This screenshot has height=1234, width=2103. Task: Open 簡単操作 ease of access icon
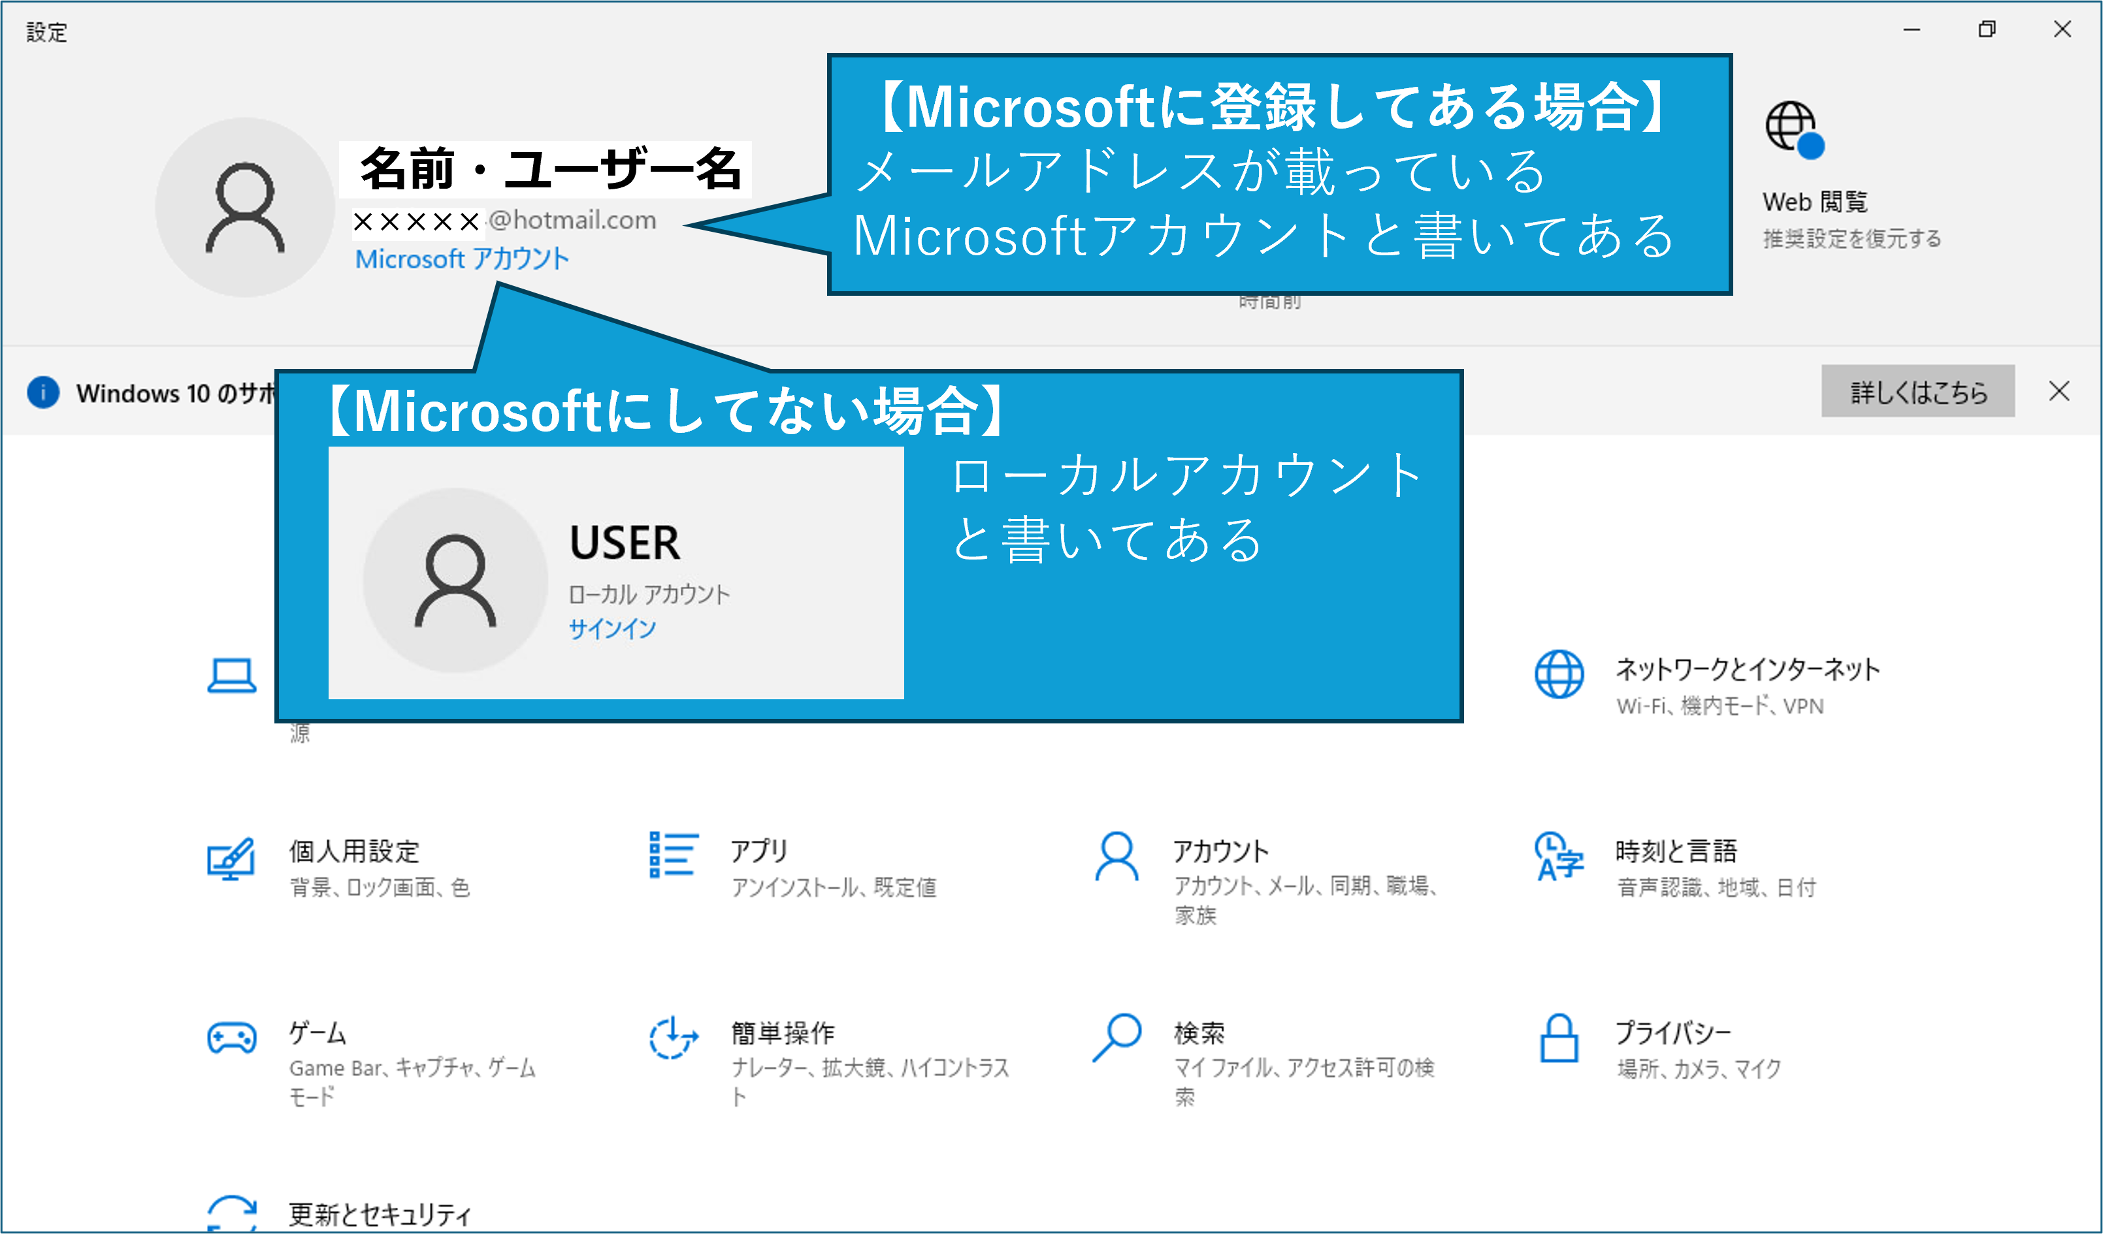click(x=673, y=1038)
